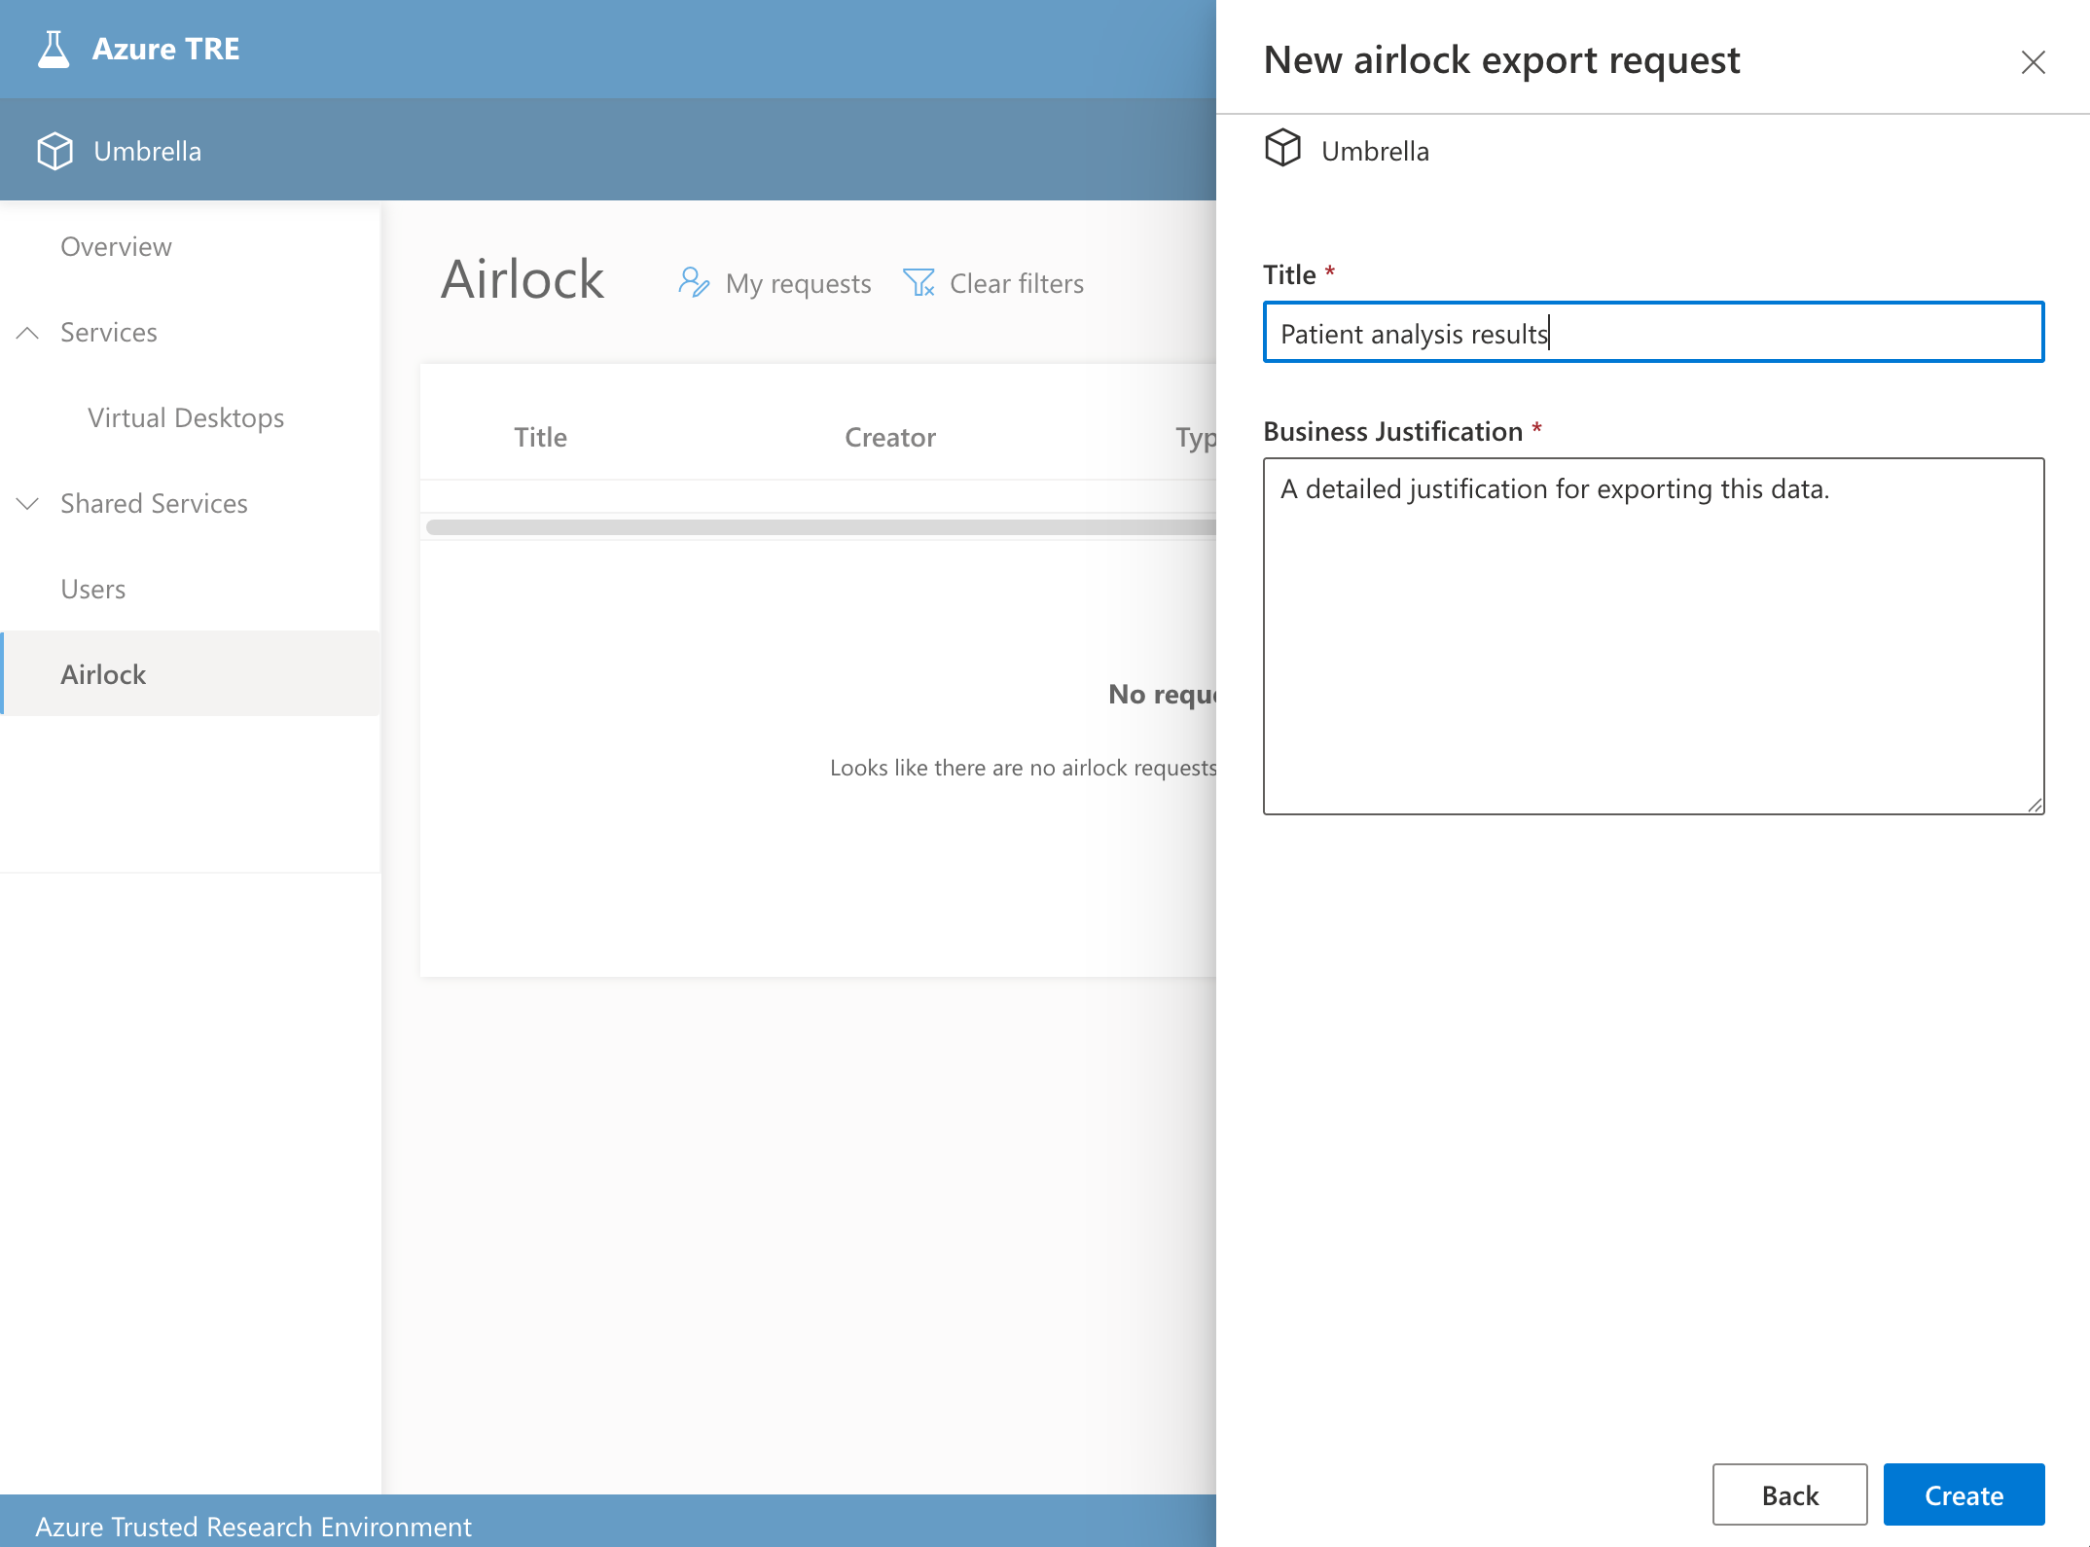The image size is (2090, 1547).
Task: Click the Umbrella workspace cube icon in header
Action: (55, 151)
